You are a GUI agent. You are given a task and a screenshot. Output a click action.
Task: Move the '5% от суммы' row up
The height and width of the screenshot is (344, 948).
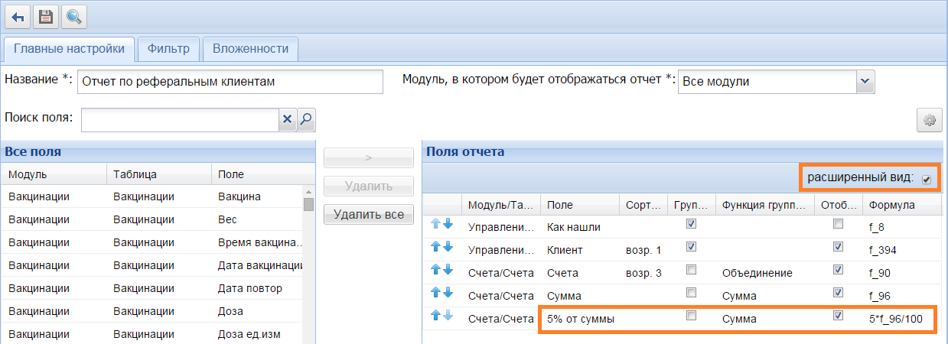437,316
